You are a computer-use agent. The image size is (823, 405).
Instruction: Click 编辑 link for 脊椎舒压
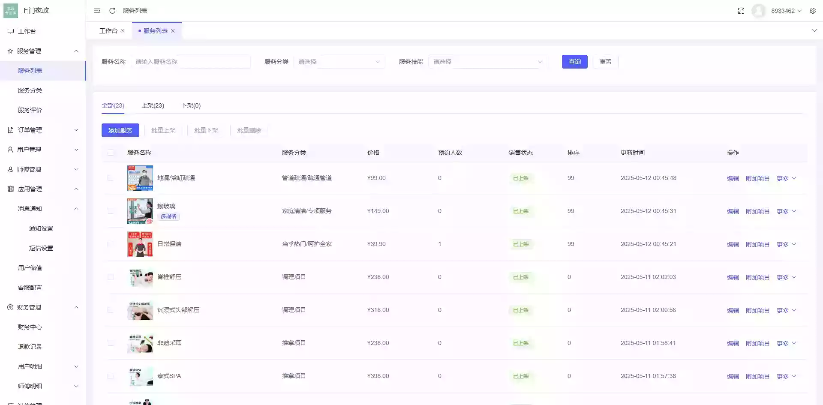tap(733, 277)
